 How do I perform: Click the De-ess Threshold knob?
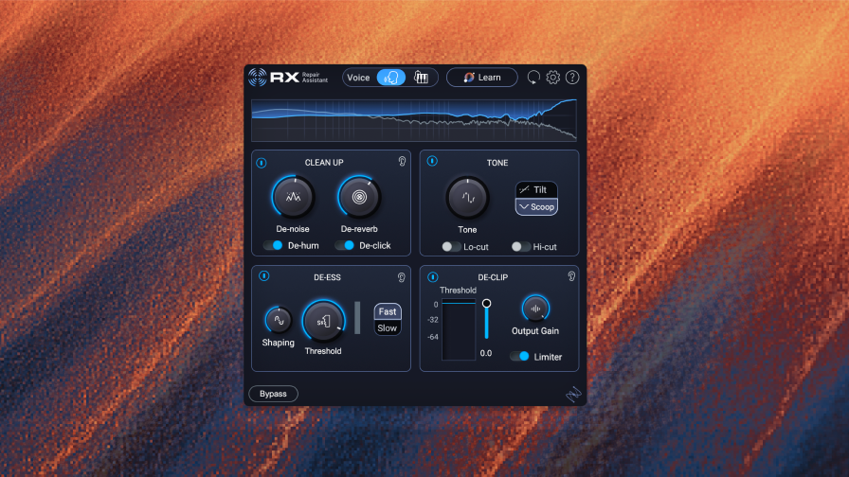click(x=323, y=321)
